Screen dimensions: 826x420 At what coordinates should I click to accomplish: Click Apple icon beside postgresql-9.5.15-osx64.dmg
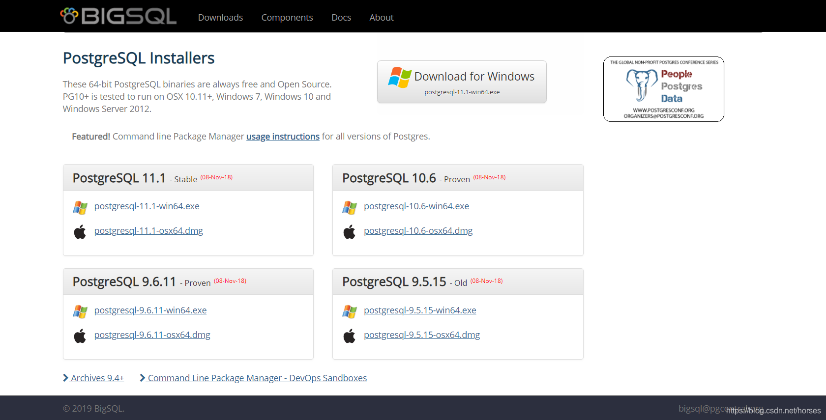point(350,336)
